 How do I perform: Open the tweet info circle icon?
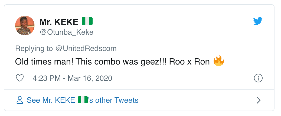pos(258,78)
